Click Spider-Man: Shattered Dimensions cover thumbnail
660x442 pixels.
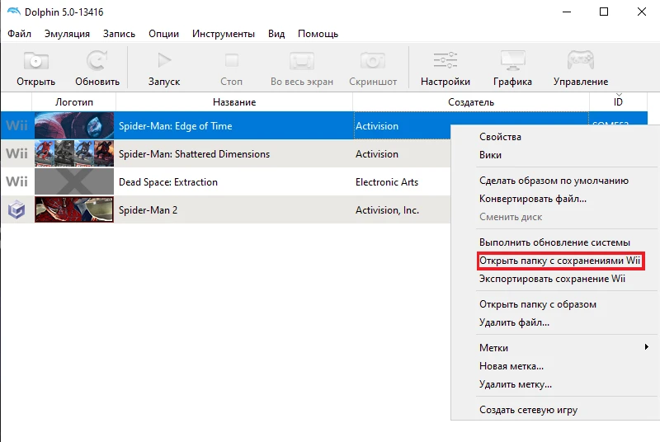pos(74,154)
